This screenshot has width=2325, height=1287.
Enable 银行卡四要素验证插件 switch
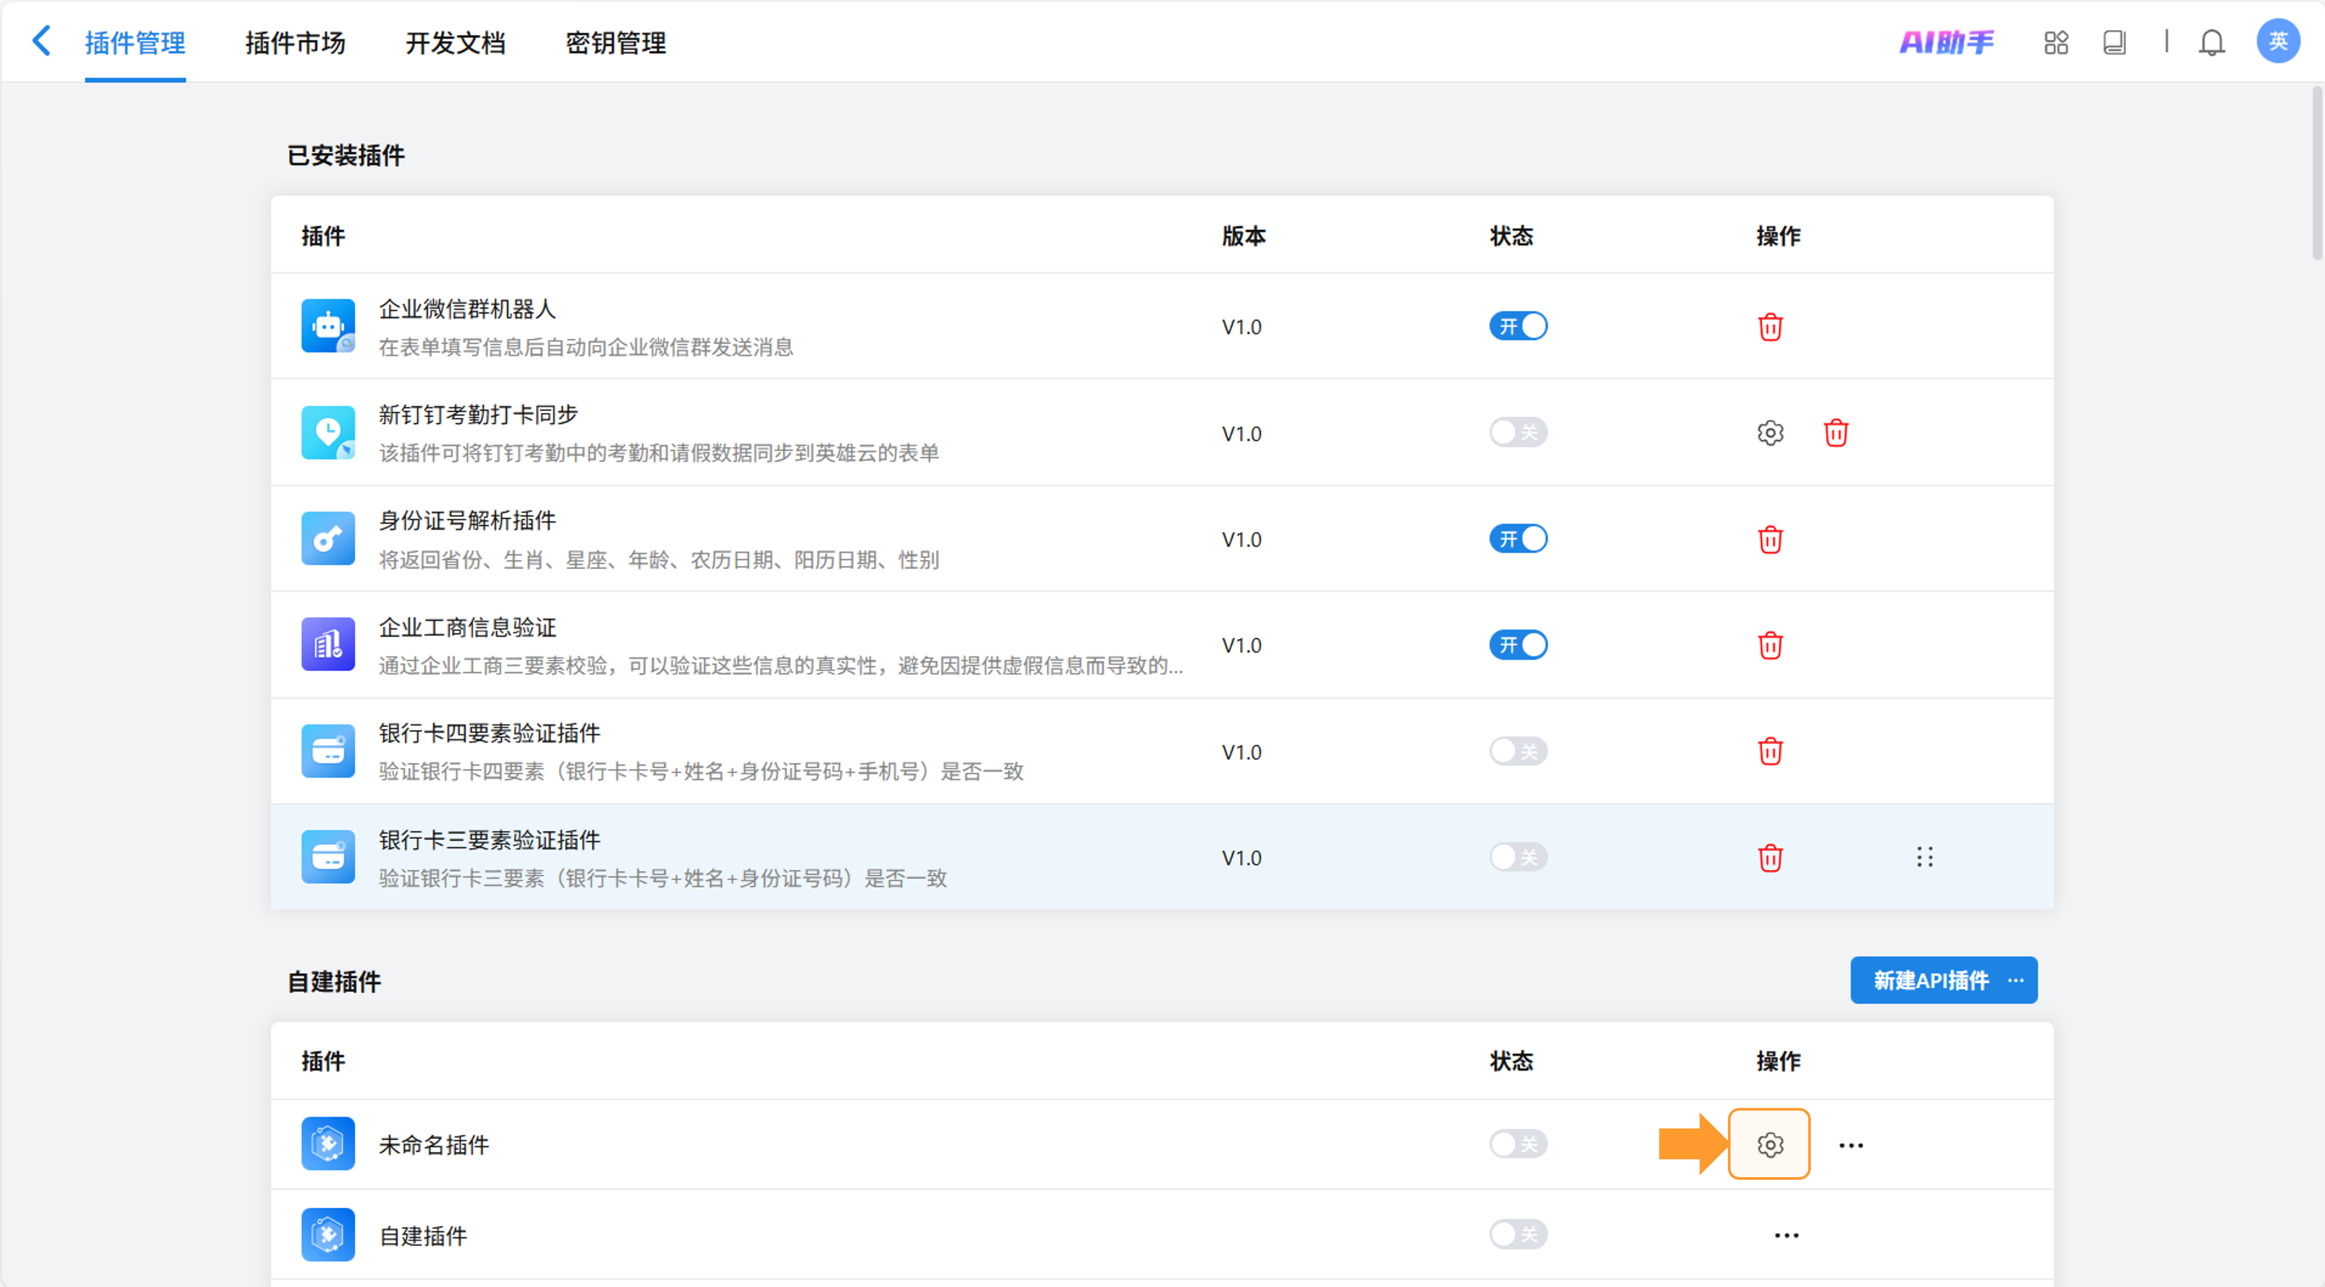point(1518,751)
